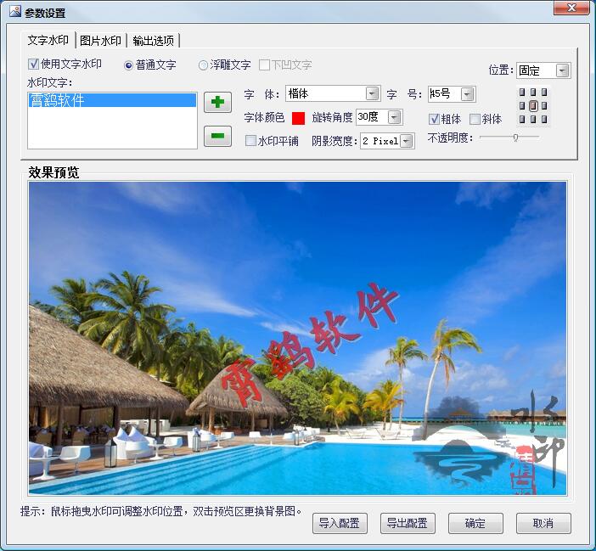Viewport: 596px width, 551px height.
Task: Open the 字号 font size dropdown
Action: 468,94
